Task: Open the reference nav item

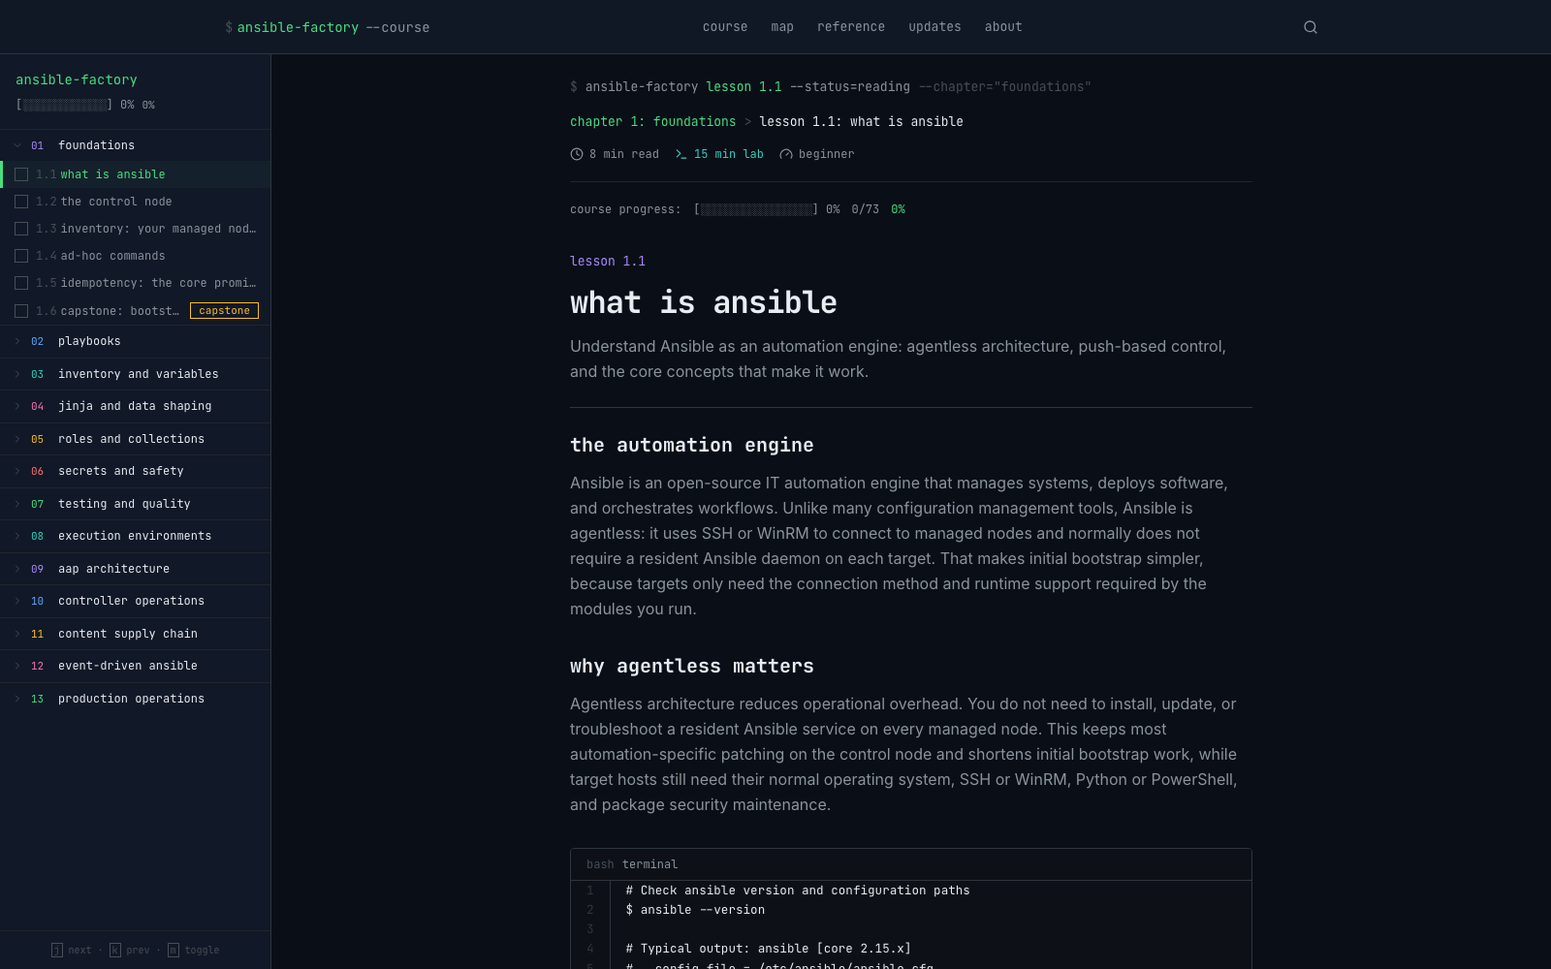Action: click(851, 27)
